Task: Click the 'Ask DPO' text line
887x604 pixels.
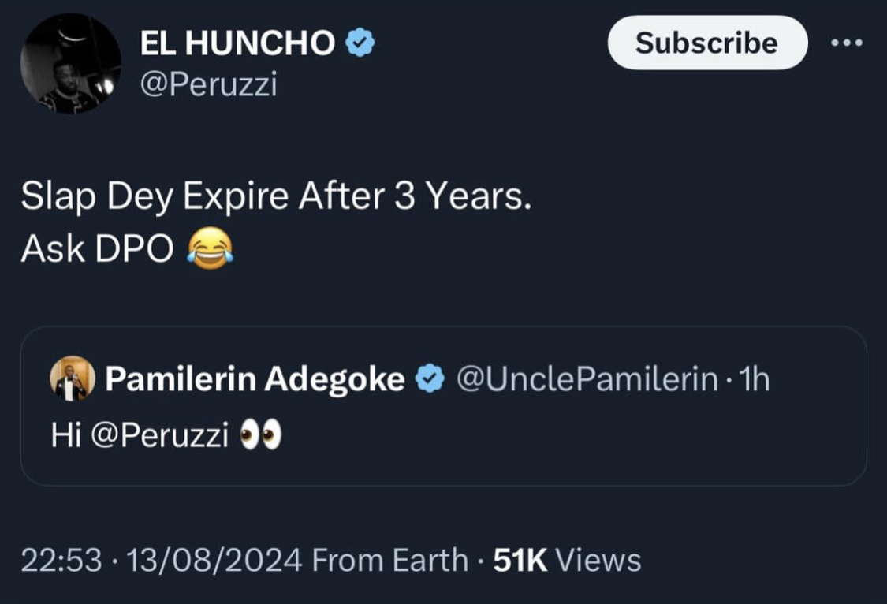Action: 97,250
